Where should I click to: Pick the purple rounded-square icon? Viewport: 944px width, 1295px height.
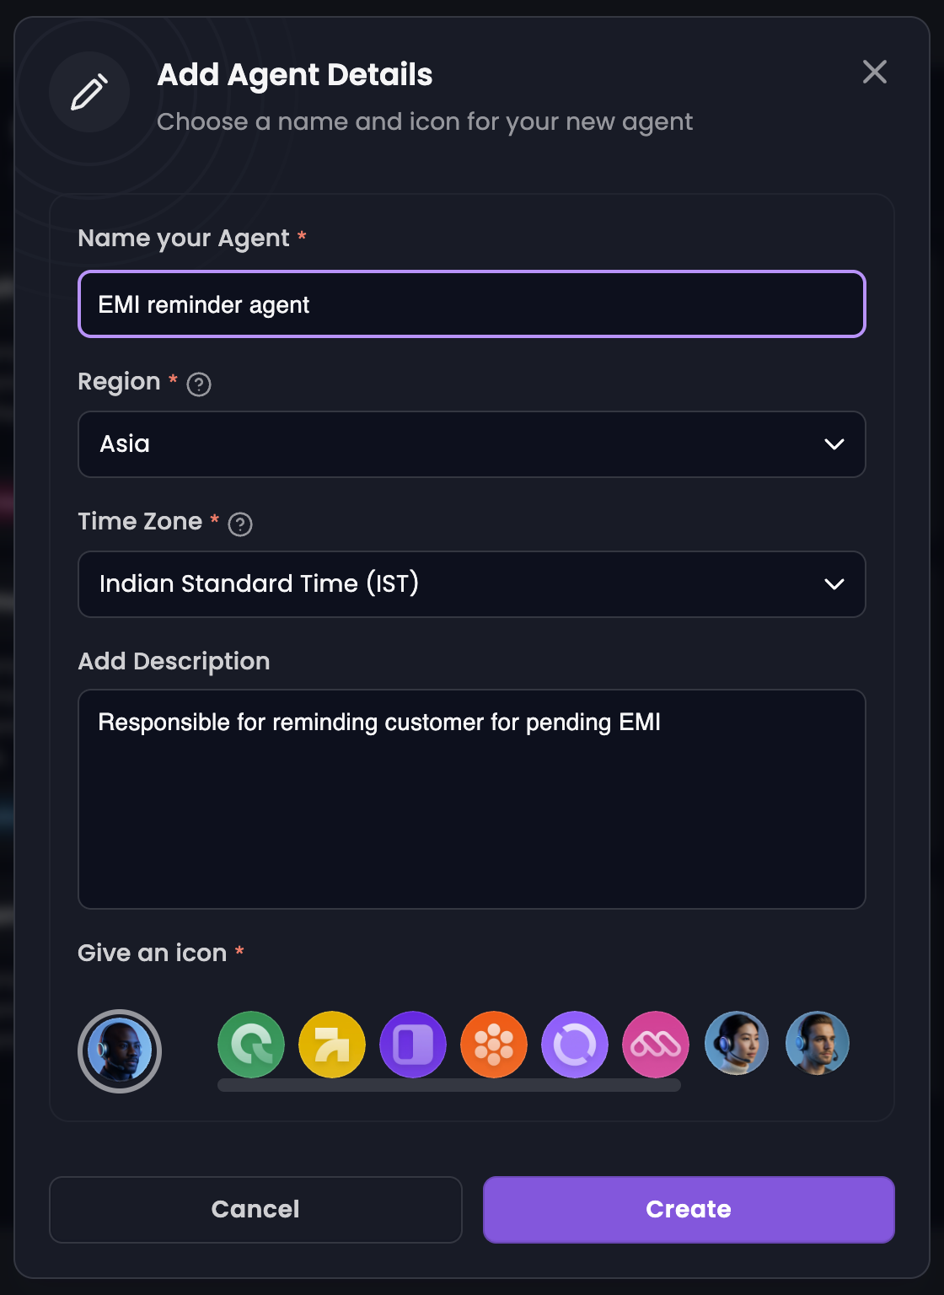click(412, 1045)
